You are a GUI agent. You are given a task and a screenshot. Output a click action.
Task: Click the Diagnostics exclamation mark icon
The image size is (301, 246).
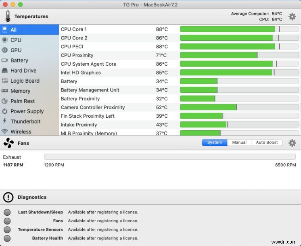8,197
